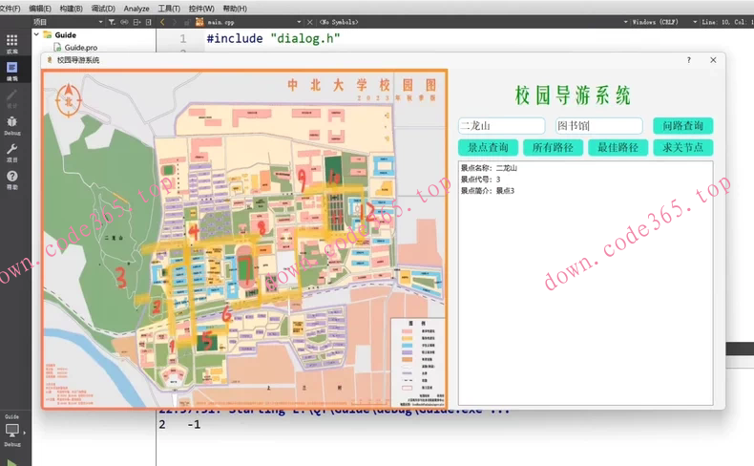Click the campus map image
The height and width of the screenshot is (466, 754).
[x=244, y=240]
